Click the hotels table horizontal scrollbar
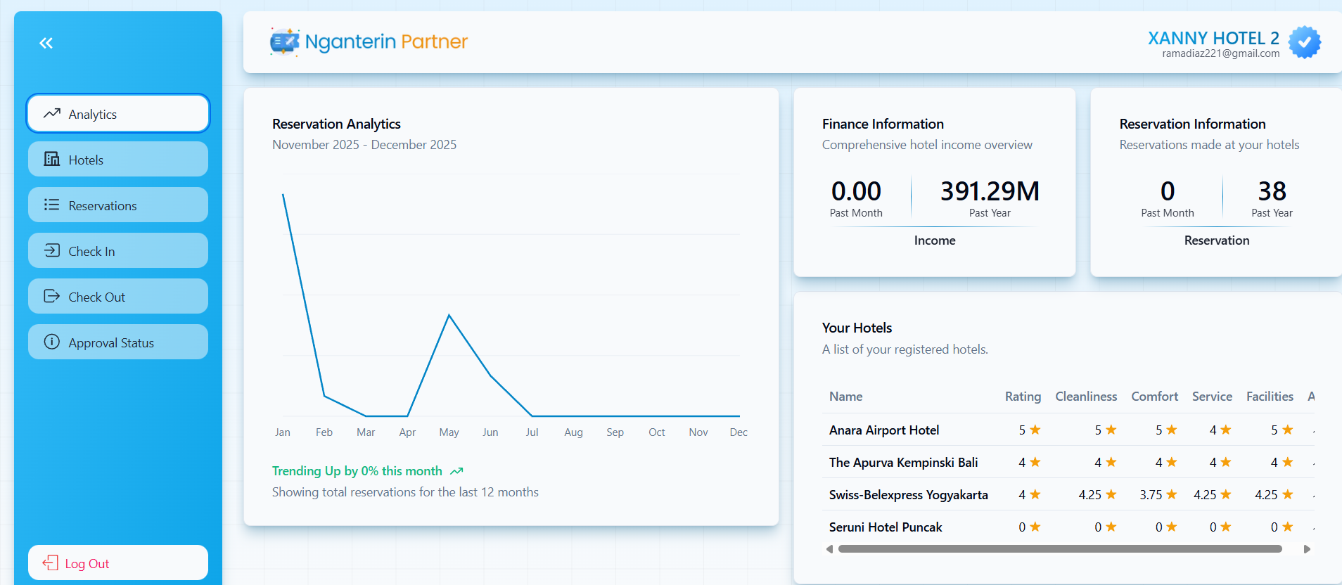 coord(1060,549)
